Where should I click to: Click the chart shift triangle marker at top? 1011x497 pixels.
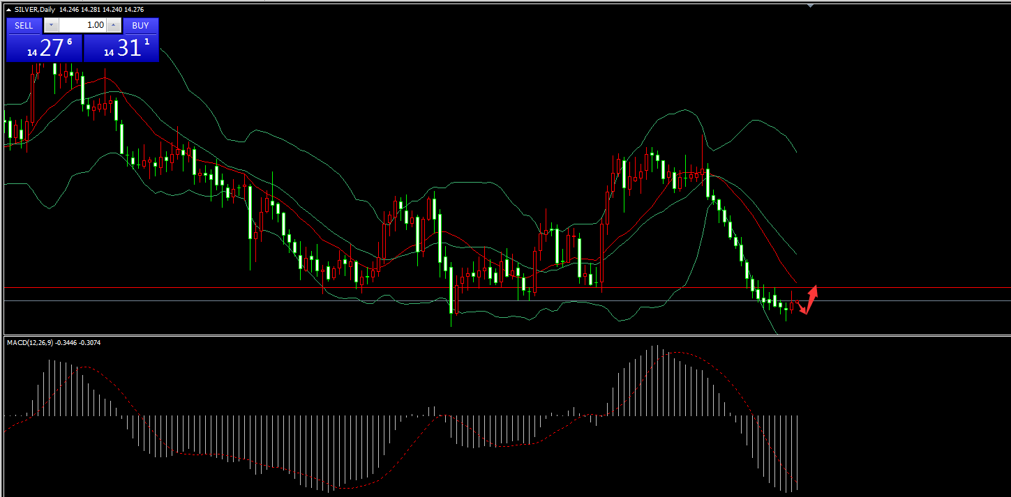point(810,6)
